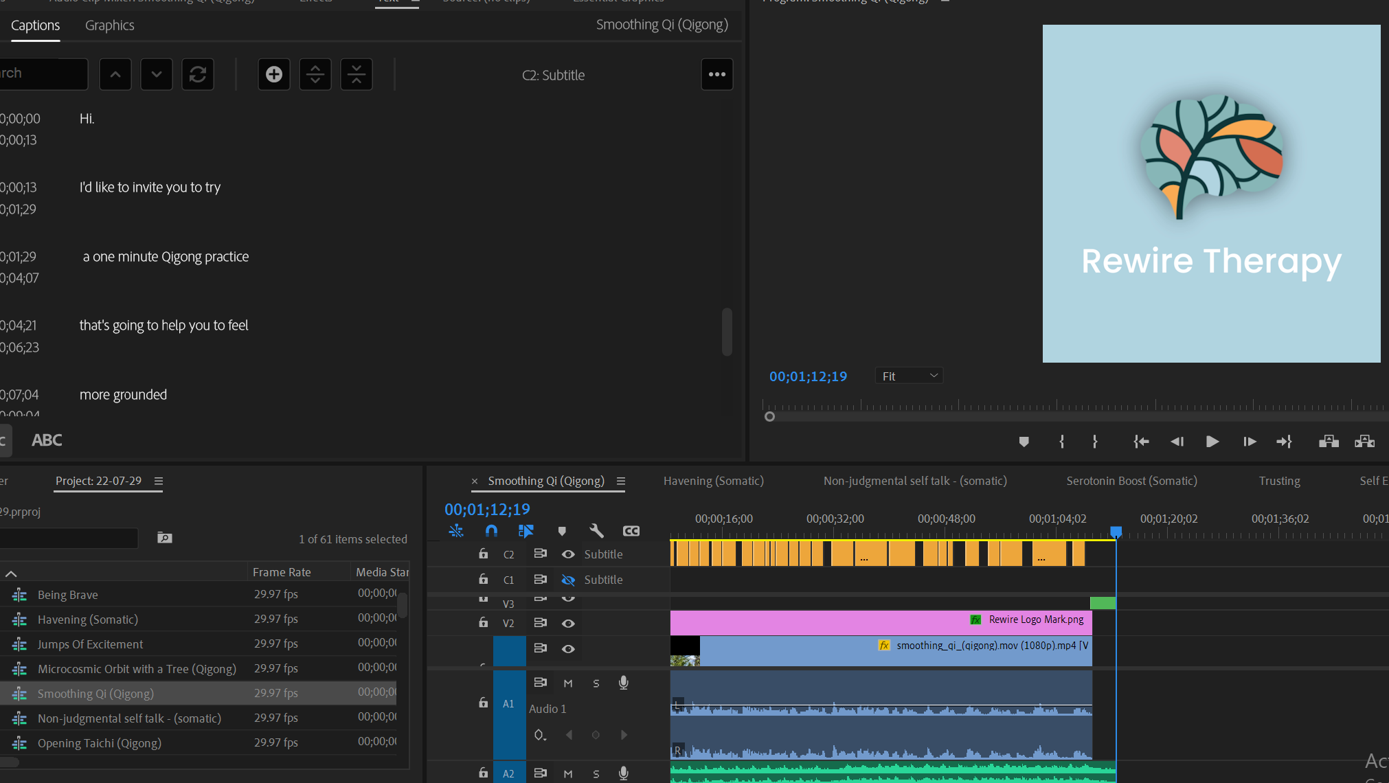Go to previous search result arrow
The width and height of the screenshot is (1389, 783).
click(x=115, y=74)
